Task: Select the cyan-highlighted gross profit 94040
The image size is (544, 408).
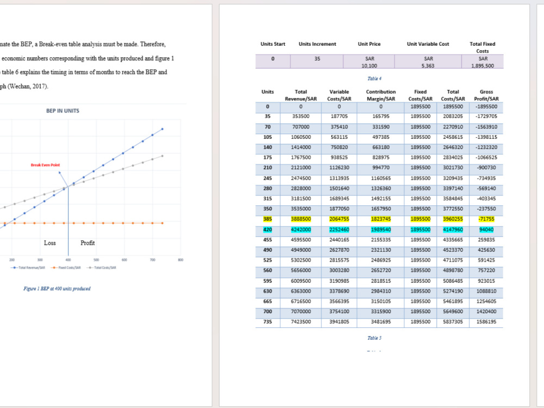Action: point(486,230)
